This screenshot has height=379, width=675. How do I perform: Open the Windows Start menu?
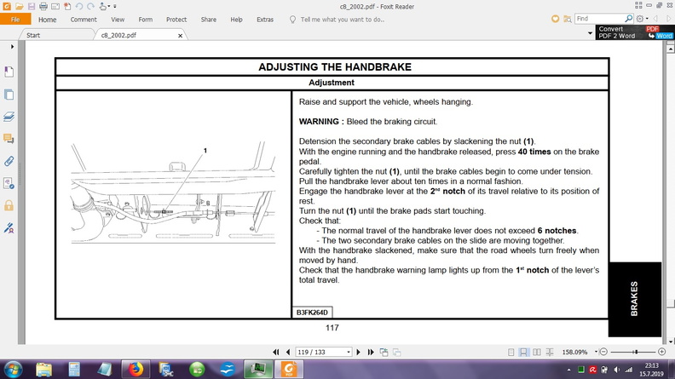13,370
